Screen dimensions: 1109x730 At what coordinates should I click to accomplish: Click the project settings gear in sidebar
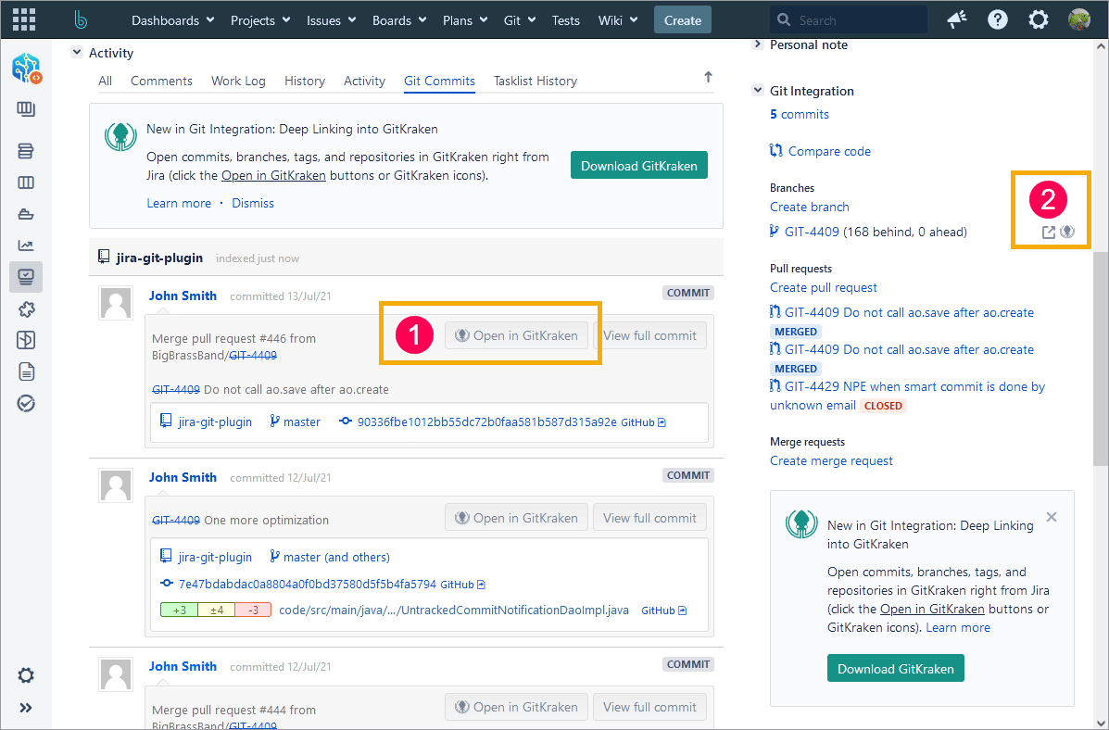(26, 674)
